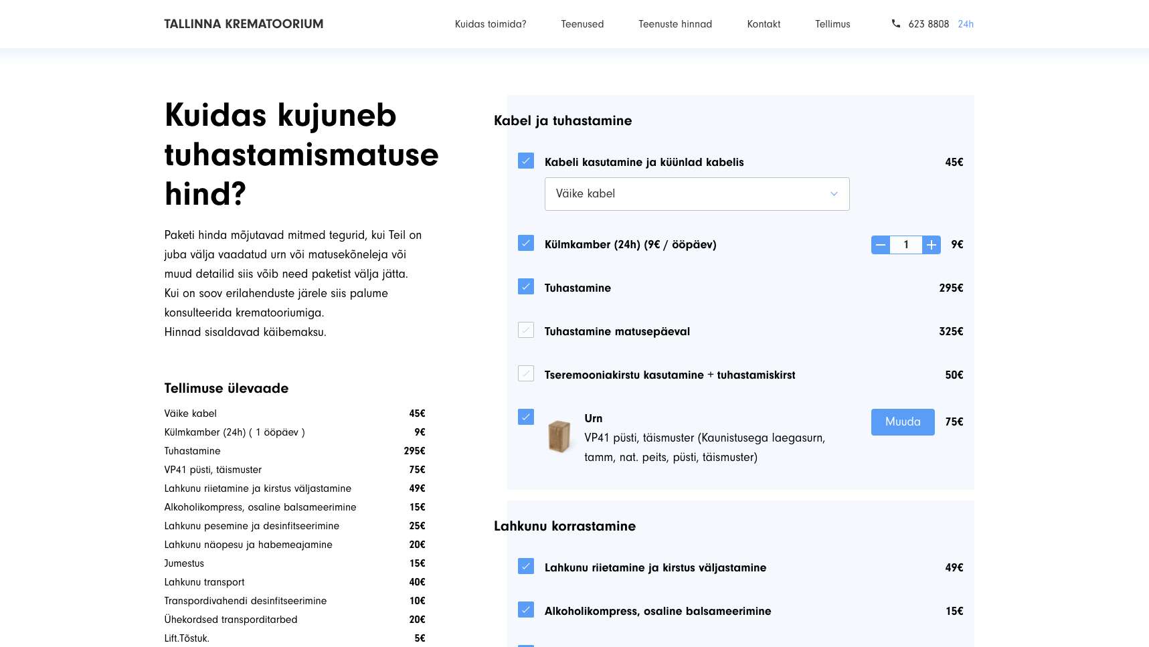1149x647 pixels.
Task: Uncheck Alkoholikompress, osaline balsameerimine
Action: point(526,610)
